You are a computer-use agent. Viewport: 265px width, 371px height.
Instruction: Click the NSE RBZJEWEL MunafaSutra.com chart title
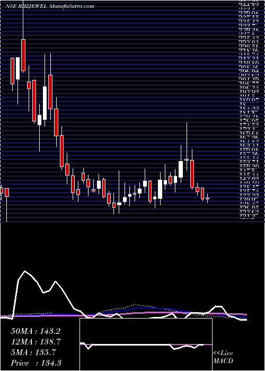[50, 6]
